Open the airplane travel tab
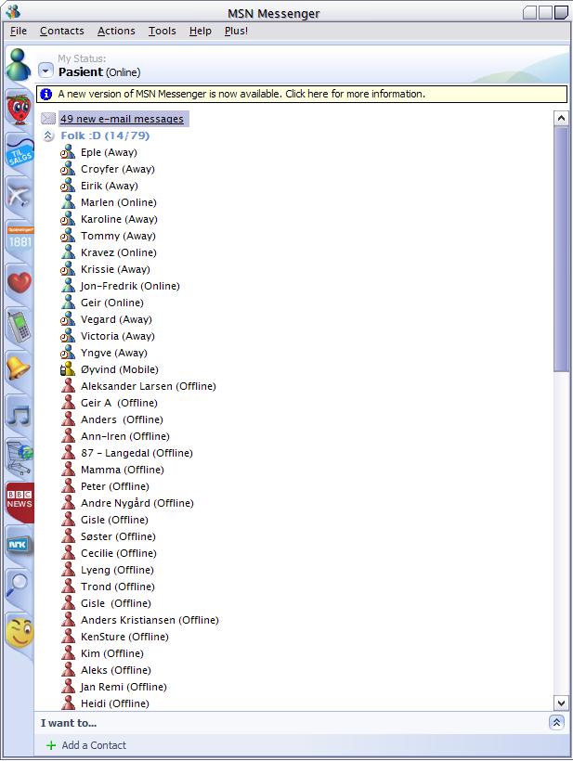This screenshot has width=573, height=761. pyautogui.click(x=19, y=196)
